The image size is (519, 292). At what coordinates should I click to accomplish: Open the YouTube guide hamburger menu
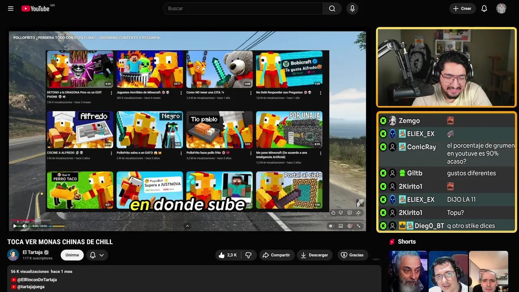tap(11, 9)
